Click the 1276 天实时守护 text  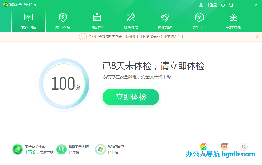[x=39, y=152]
